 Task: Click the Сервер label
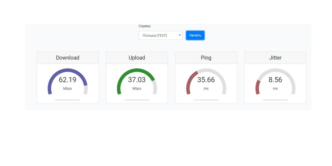tap(144, 26)
